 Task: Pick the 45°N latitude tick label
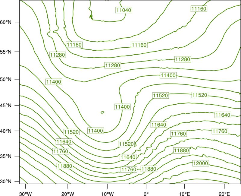(x=6, y=105)
